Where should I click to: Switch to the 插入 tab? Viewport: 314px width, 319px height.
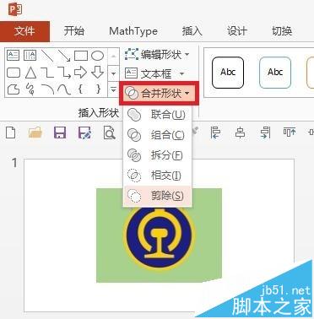click(x=192, y=30)
